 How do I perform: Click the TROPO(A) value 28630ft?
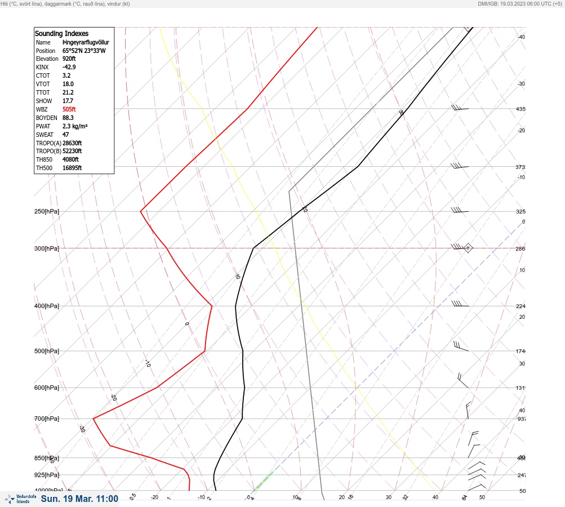click(x=72, y=143)
